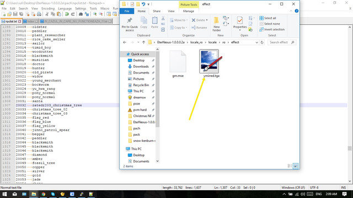Click the Replace icon in Notepad++ toolbar

pos(87,14)
